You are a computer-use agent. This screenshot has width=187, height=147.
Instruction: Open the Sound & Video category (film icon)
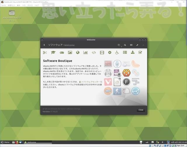102,52
